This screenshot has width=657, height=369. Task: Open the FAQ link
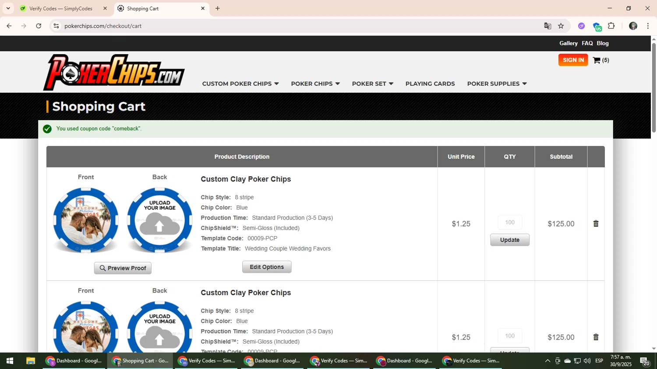(587, 43)
